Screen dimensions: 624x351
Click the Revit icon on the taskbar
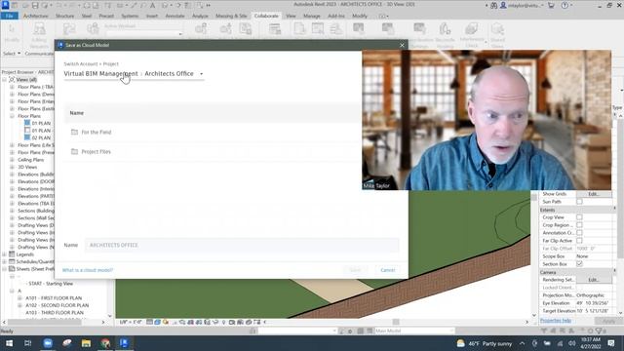[124, 343]
